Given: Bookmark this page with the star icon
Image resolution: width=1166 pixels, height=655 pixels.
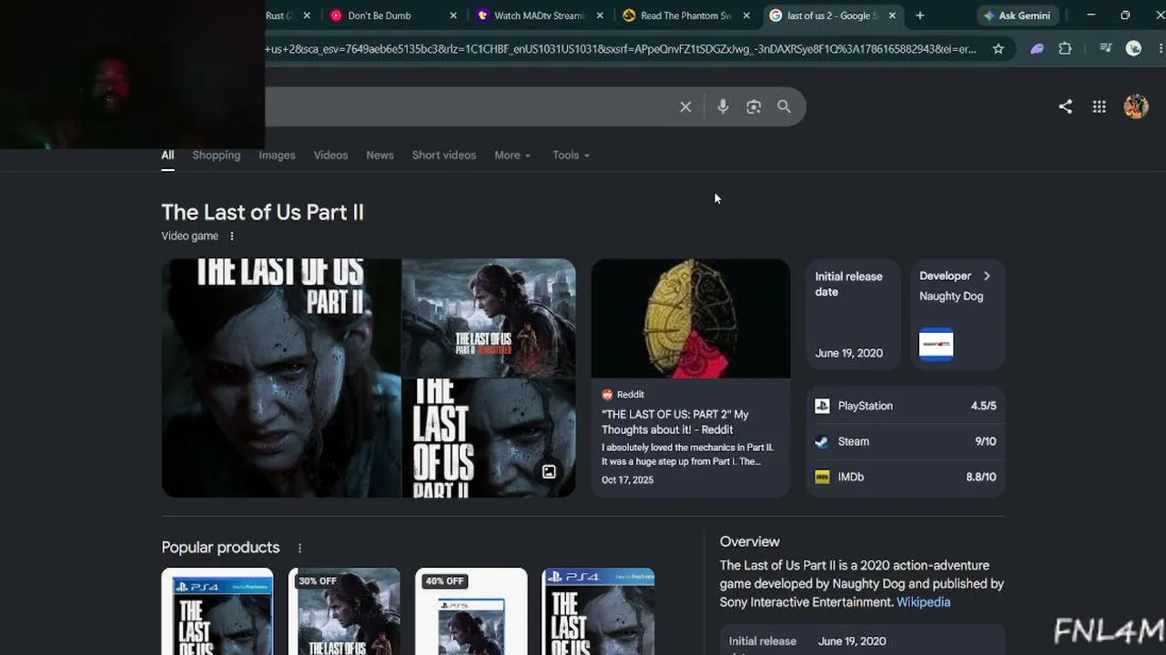Looking at the screenshot, I should pos(999,49).
